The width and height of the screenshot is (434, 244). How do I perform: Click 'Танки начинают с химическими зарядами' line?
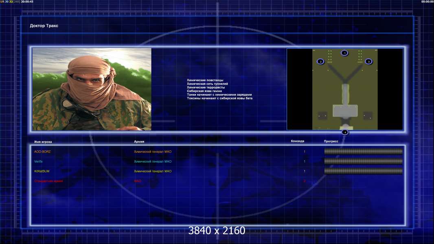(219, 94)
